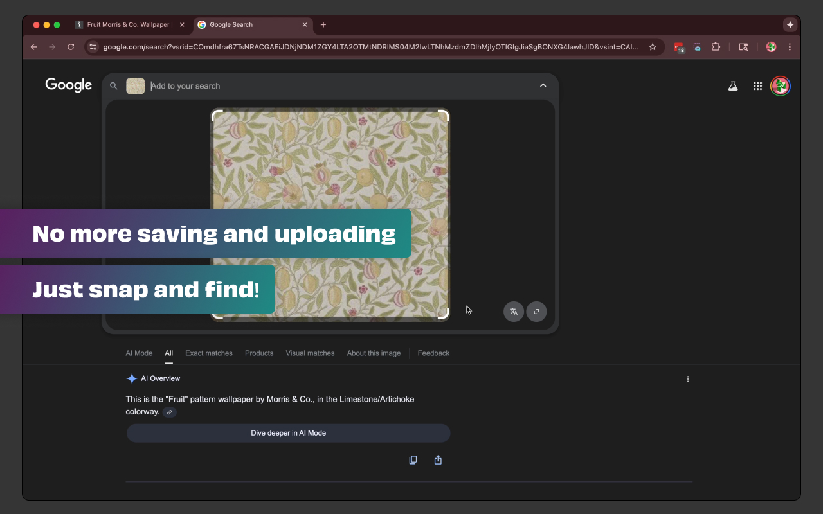Open the Extensions puzzle-piece menu
This screenshot has width=823, height=514.
[716, 47]
